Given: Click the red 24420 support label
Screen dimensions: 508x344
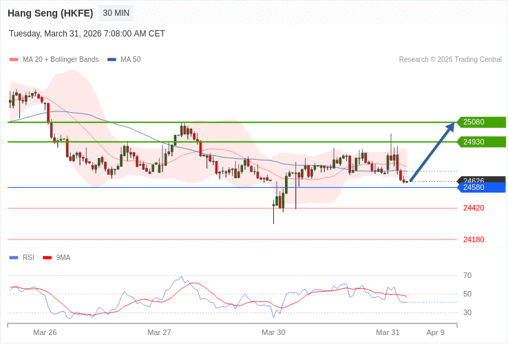Looking at the screenshot, I should [474, 208].
